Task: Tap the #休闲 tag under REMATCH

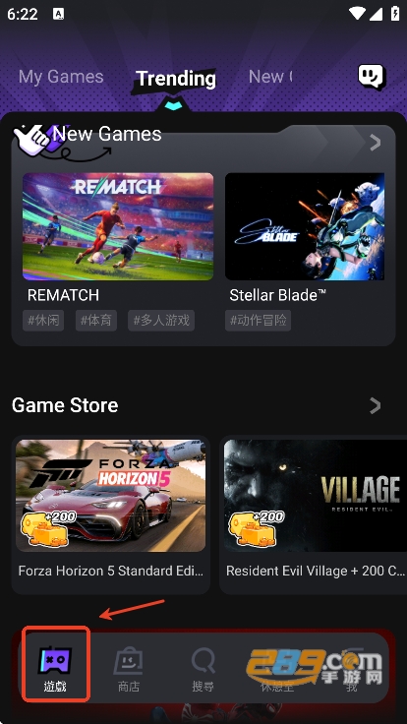Action: point(43,321)
